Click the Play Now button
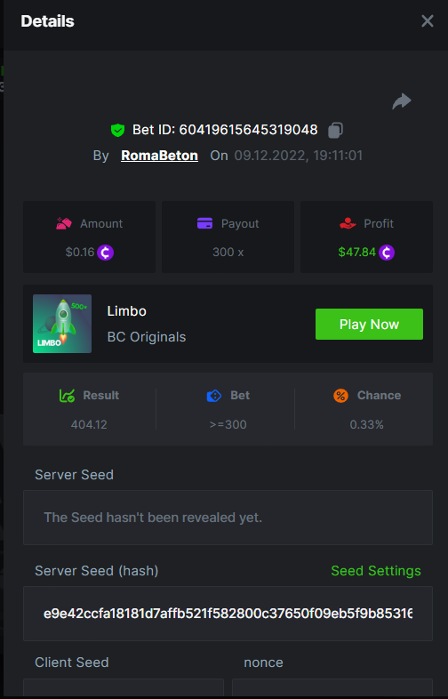 (369, 324)
